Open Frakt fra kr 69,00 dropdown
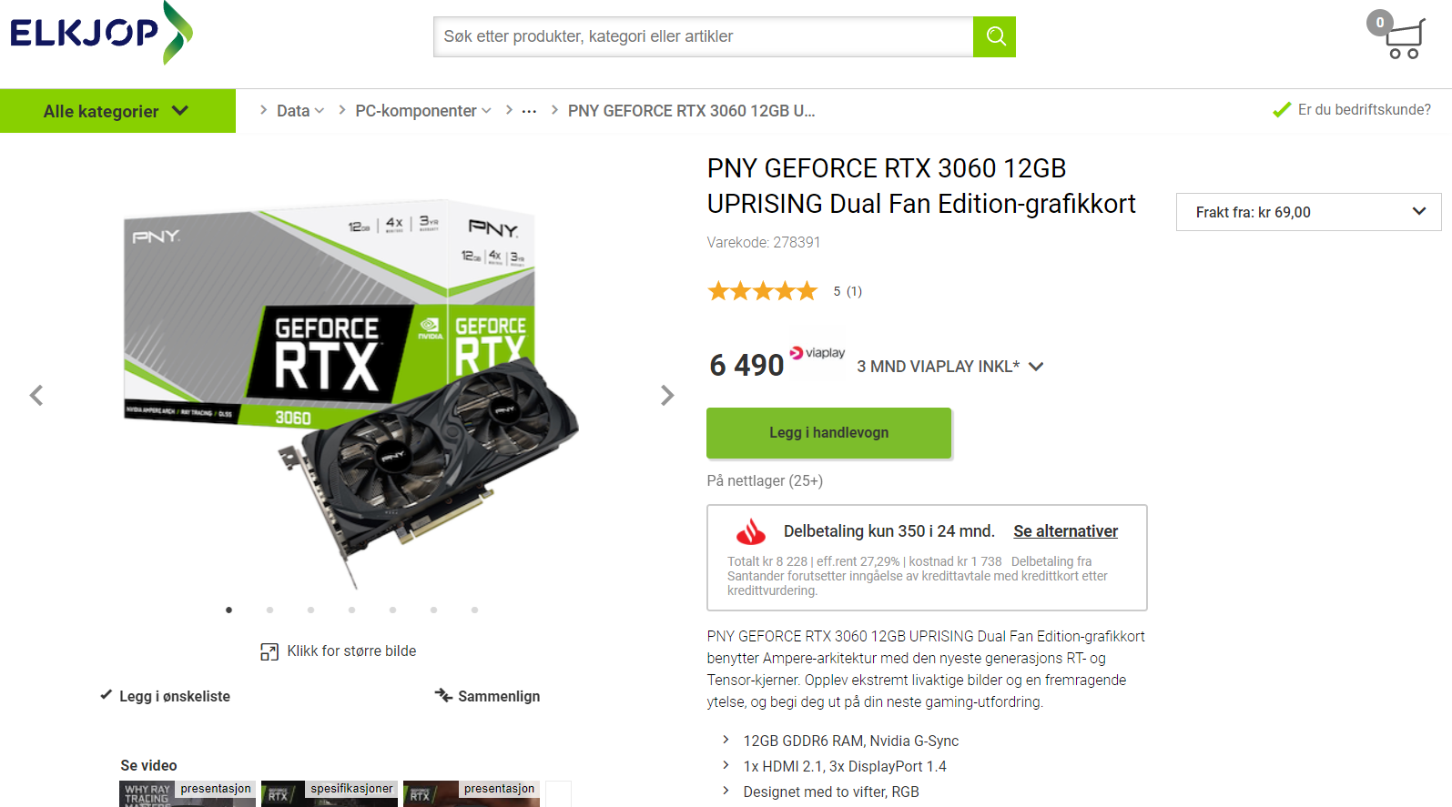Screen dimensions: 1452x807 [x=1308, y=212]
